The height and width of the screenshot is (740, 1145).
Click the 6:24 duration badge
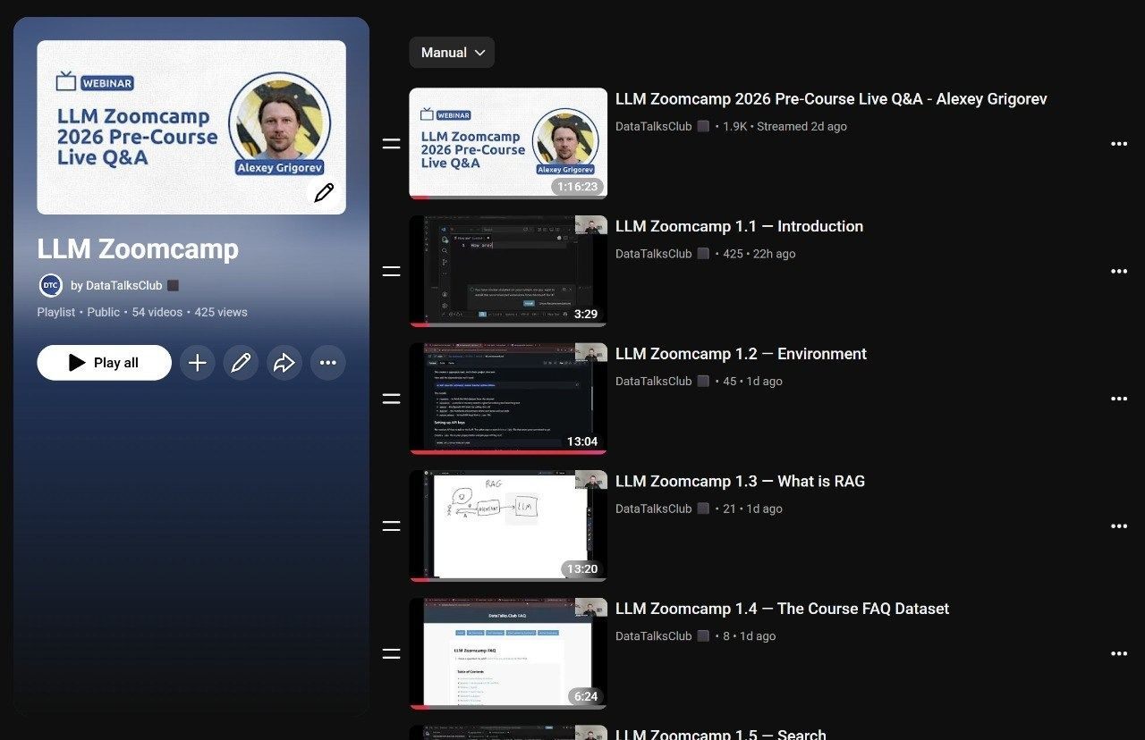[x=586, y=697]
